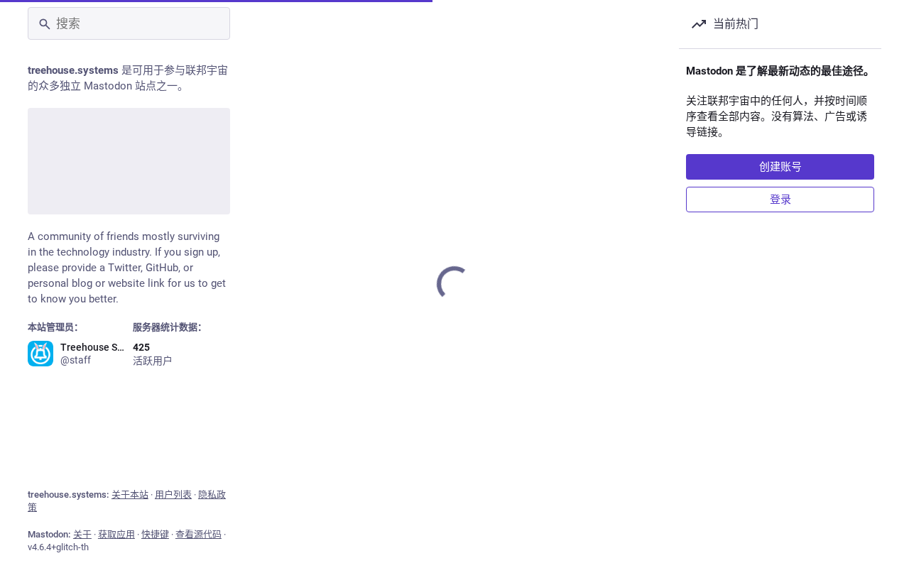Focus the 搜索 search field
This screenshot has height=568, width=909.
(129, 23)
